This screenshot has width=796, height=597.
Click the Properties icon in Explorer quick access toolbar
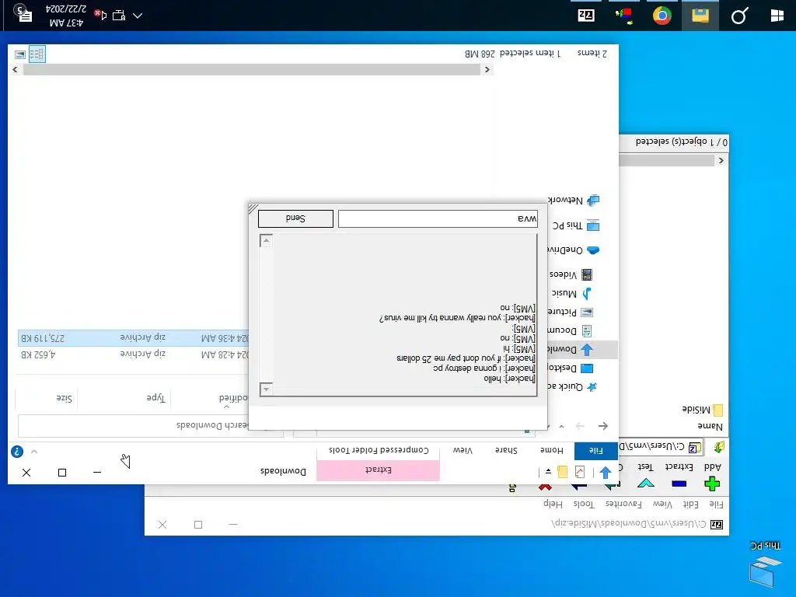pos(580,472)
